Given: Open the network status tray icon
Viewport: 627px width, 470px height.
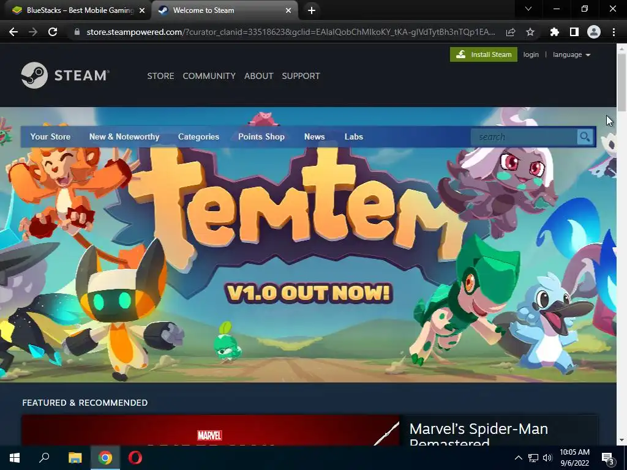Looking at the screenshot, I should click(533, 458).
